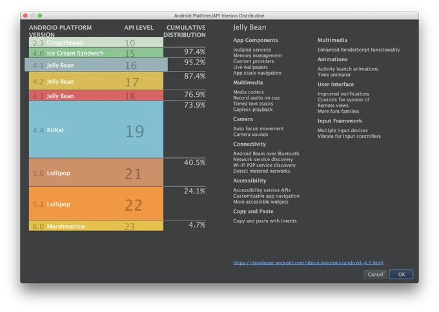Click the 95.2% cumulative distribution value
Viewport: 439px width, 312px height.
pyautogui.click(x=194, y=62)
